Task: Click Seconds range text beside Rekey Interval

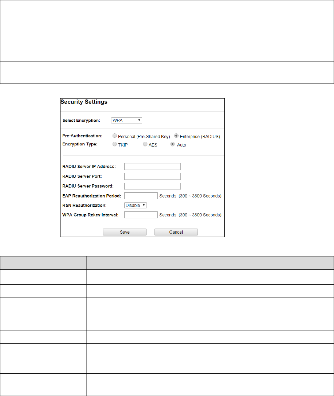Action: [190, 215]
